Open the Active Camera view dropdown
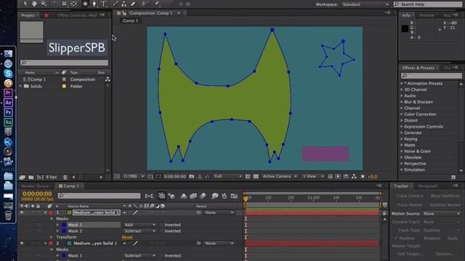This screenshot has height=261, width=465. [279, 176]
